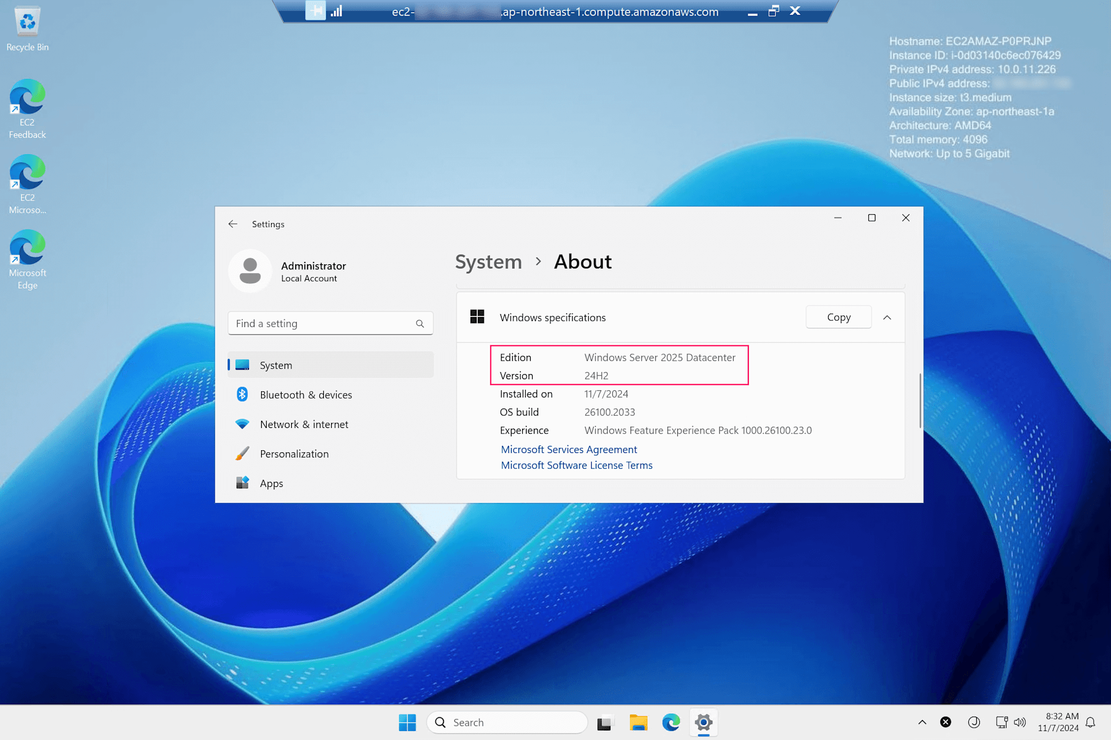Click the Installed on date 11/7/2024
Viewport: 1111px width, 740px height.
[x=606, y=394]
